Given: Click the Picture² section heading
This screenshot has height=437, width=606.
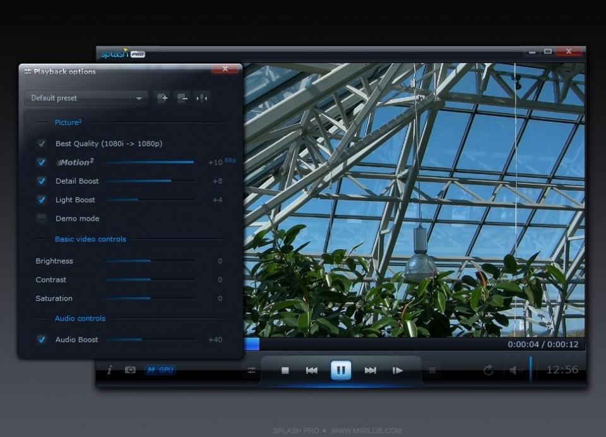Looking at the screenshot, I should coord(68,122).
